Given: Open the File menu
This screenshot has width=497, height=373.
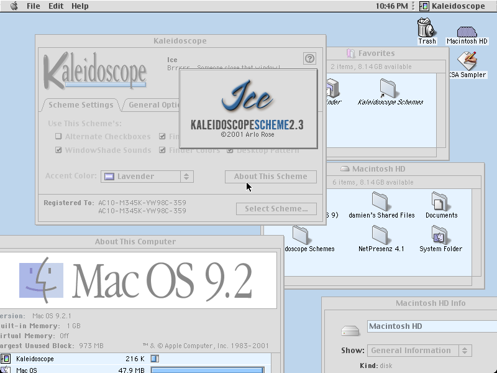Looking at the screenshot, I should (x=34, y=6).
